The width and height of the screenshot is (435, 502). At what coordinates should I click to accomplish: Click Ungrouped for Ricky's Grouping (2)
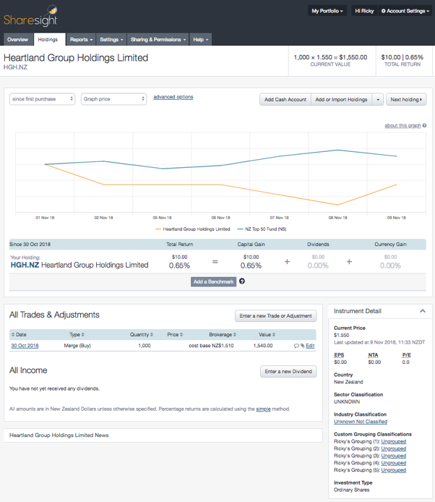[393, 449]
